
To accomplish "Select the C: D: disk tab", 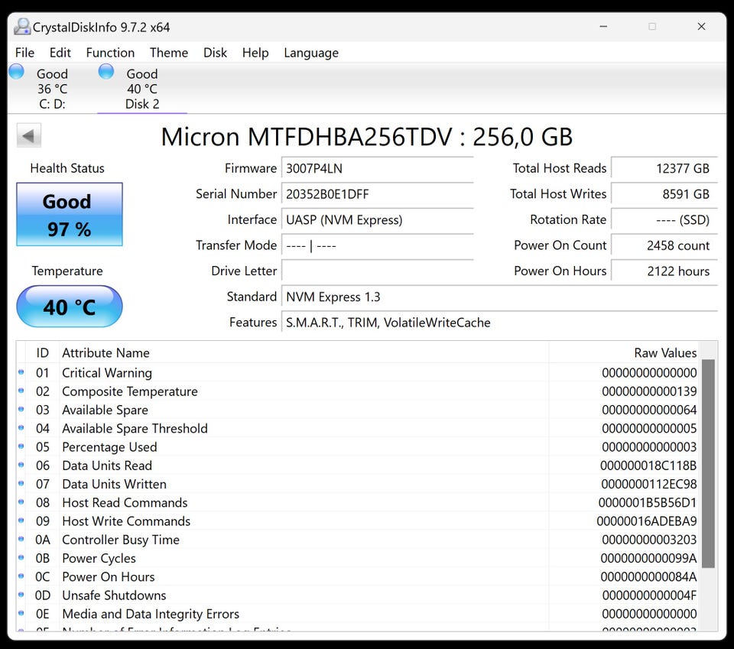I will pos(52,89).
